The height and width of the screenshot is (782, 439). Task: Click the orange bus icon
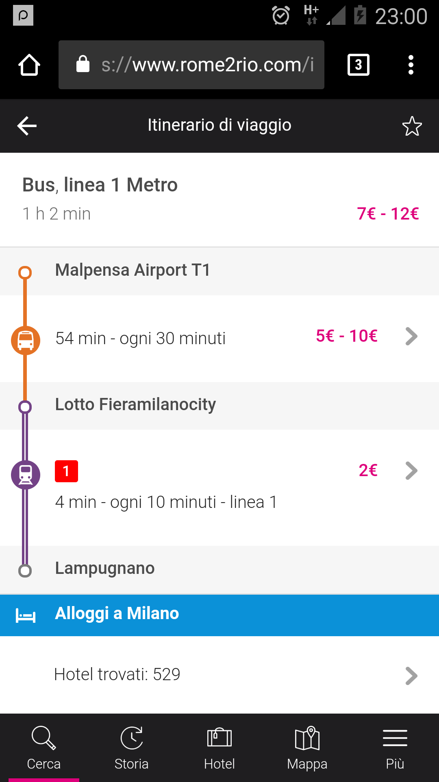pyautogui.click(x=26, y=340)
